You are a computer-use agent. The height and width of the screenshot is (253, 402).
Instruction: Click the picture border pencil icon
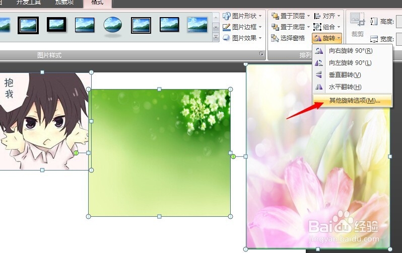pyautogui.click(x=226, y=27)
